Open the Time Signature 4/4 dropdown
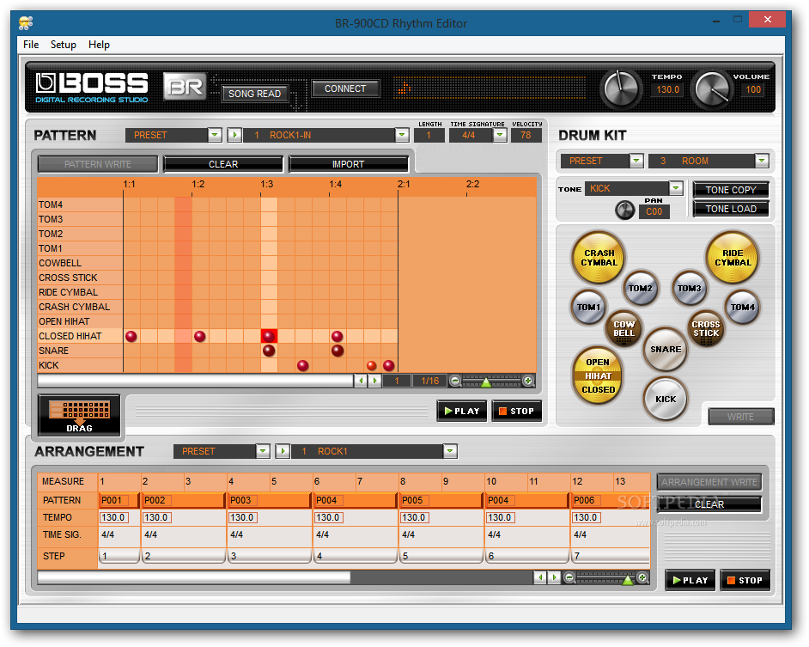Viewport: 809px width, 647px height. (x=500, y=135)
